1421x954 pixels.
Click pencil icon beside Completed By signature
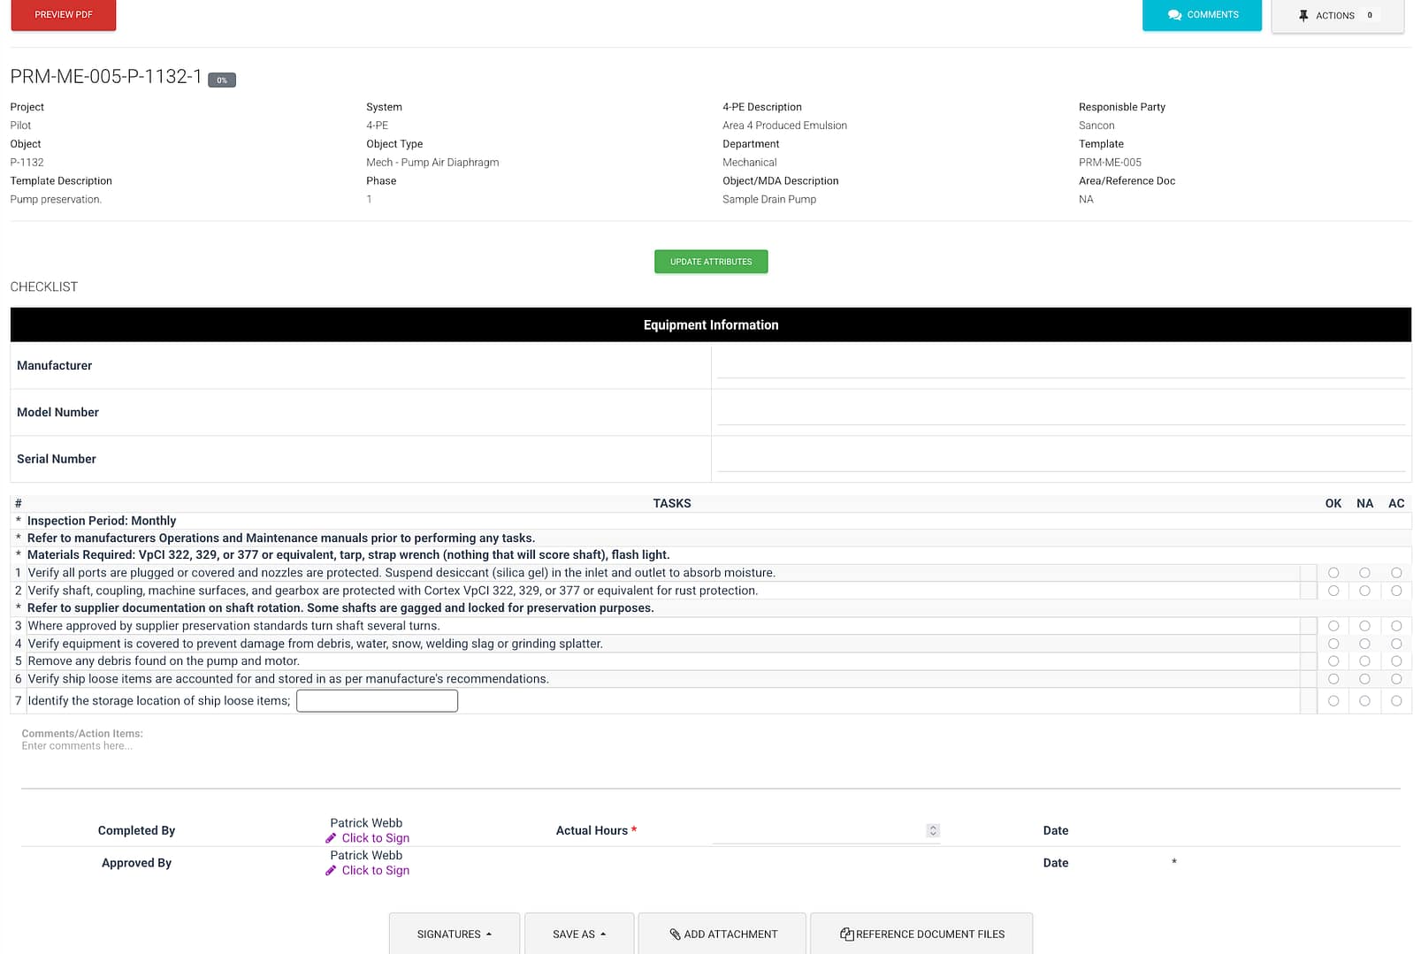pos(331,838)
